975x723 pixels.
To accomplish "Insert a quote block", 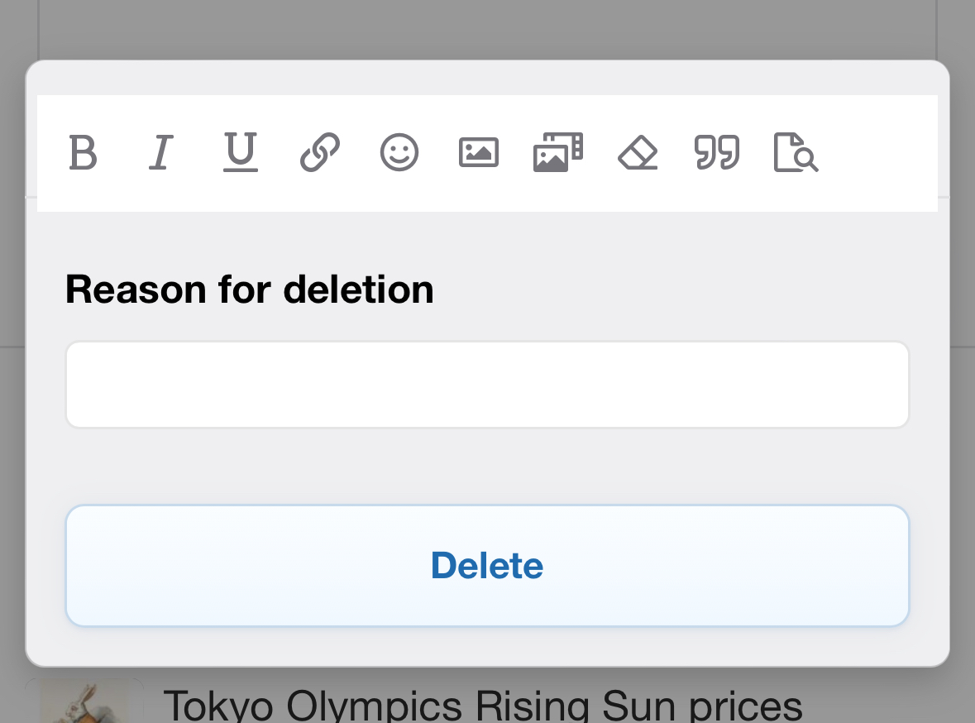I will point(717,153).
